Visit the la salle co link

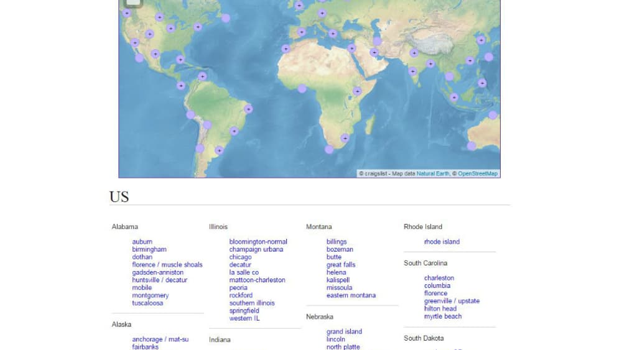pos(244,272)
